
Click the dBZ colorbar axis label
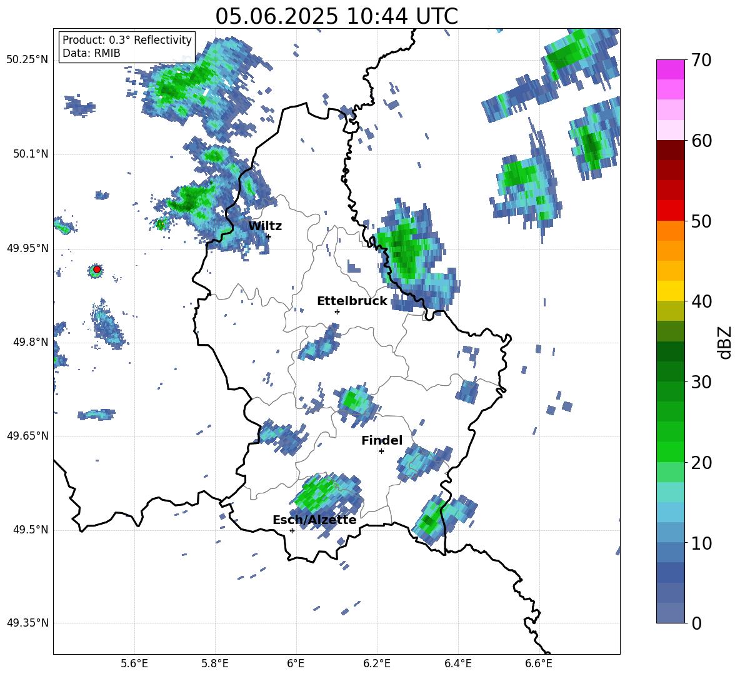pos(726,342)
